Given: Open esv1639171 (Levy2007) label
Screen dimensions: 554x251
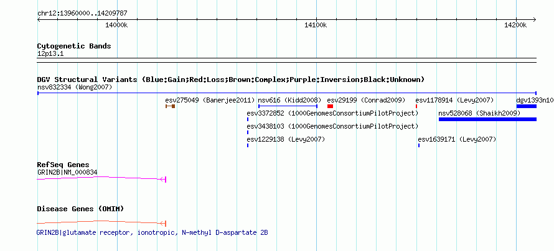Looking at the screenshot, I should [x=457, y=140].
